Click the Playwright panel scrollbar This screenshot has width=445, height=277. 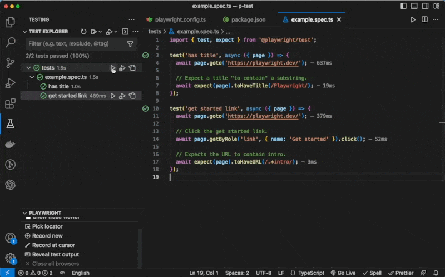140,248
